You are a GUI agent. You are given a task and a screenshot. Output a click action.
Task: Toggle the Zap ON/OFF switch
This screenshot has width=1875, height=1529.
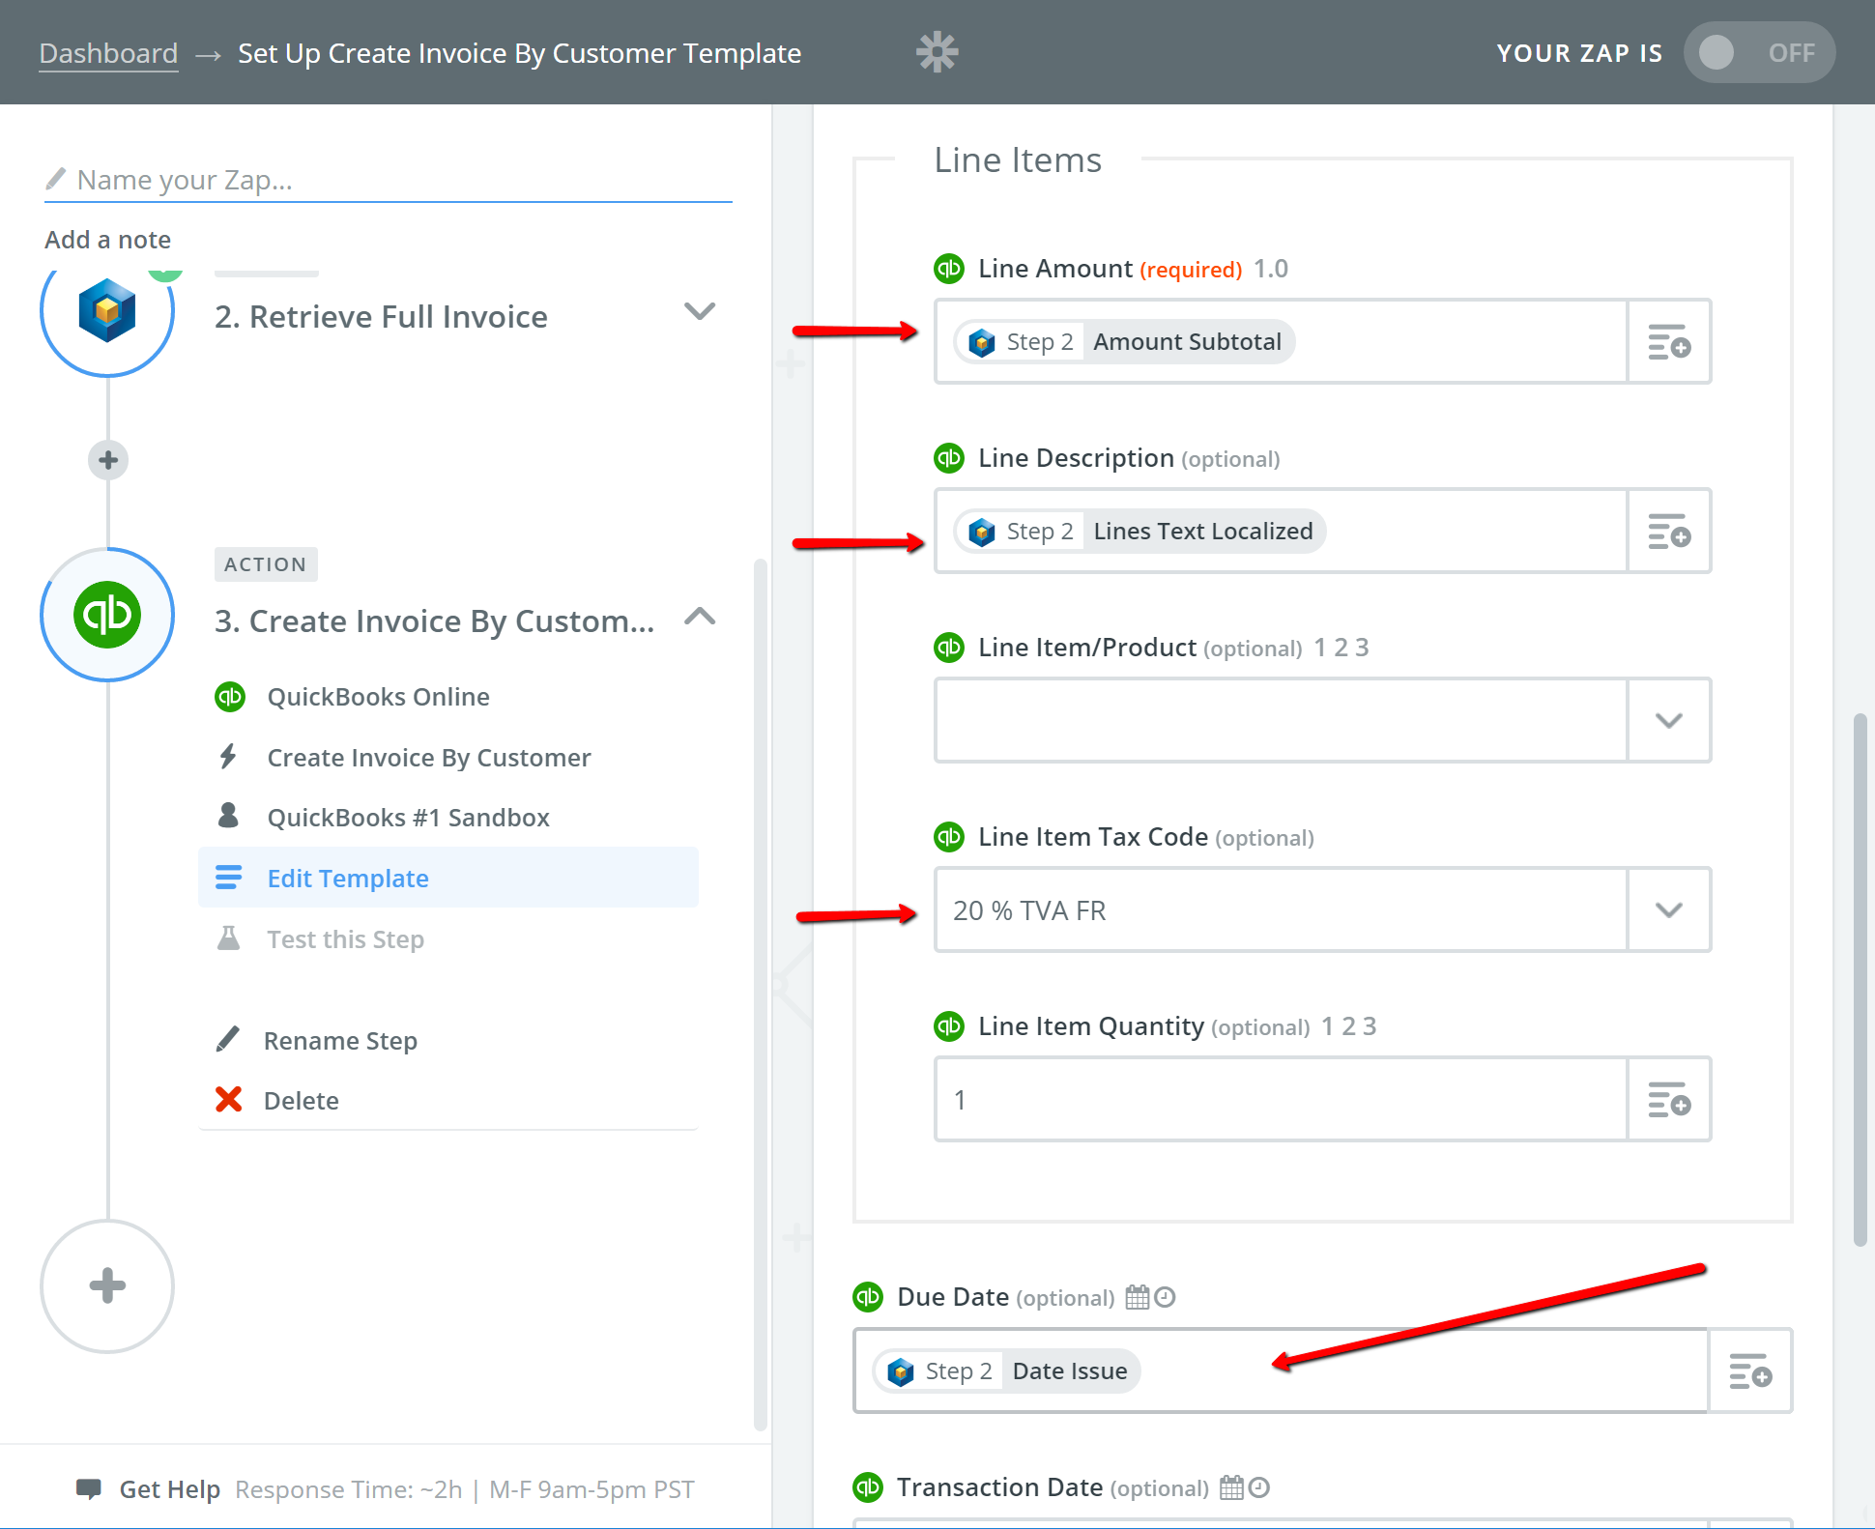[1759, 52]
